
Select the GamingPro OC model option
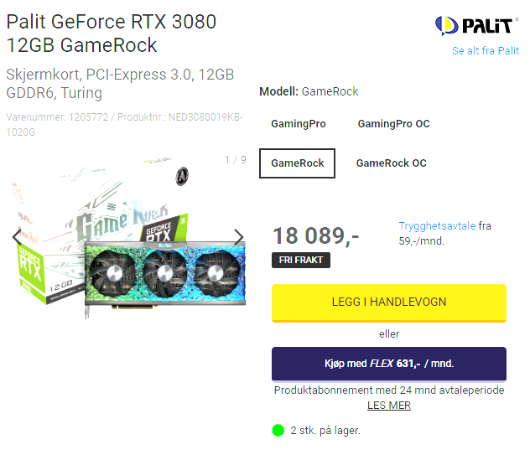(x=394, y=124)
